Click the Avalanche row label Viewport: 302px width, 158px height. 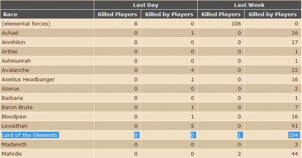click(15, 70)
